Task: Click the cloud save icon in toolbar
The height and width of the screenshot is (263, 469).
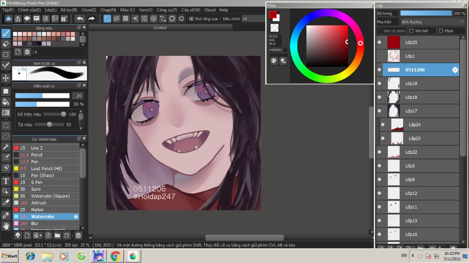Action: point(8,19)
